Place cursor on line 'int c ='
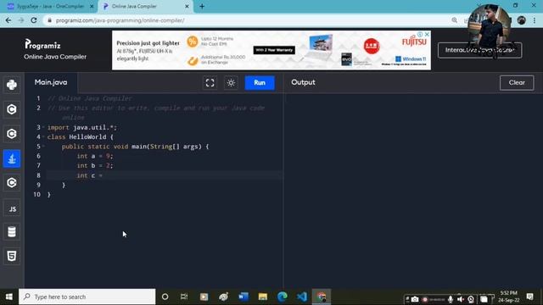 (x=90, y=175)
